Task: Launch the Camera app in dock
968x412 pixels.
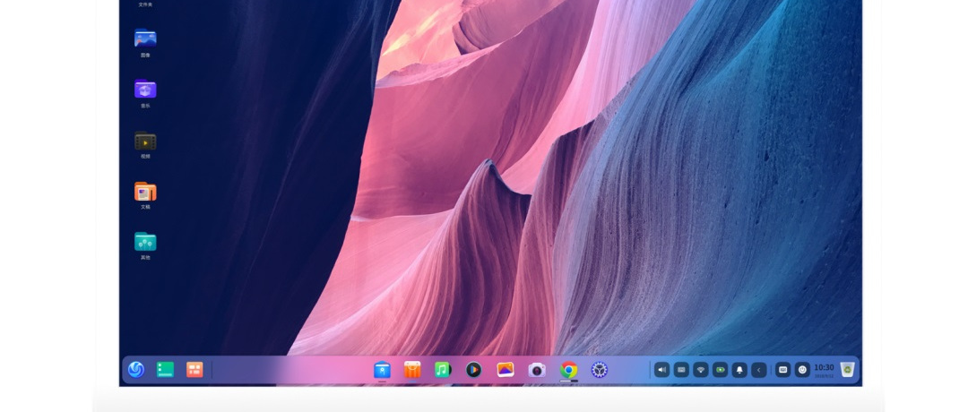Action: [537, 369]
